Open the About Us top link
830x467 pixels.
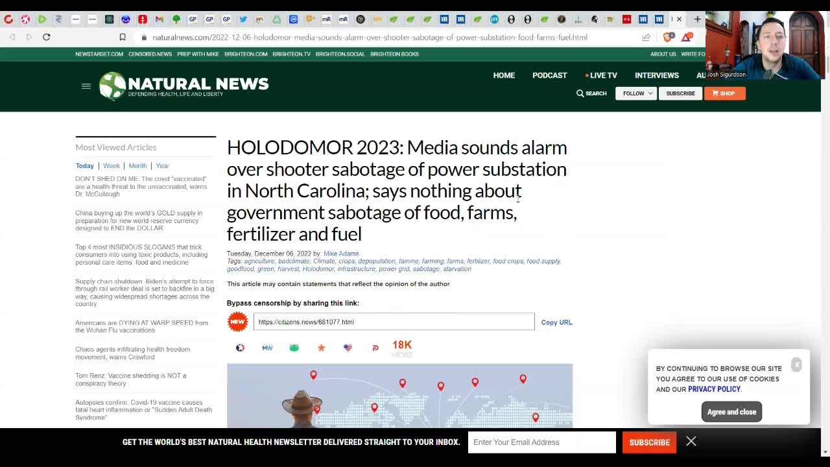pyautogui.click(x=663, y=54)
